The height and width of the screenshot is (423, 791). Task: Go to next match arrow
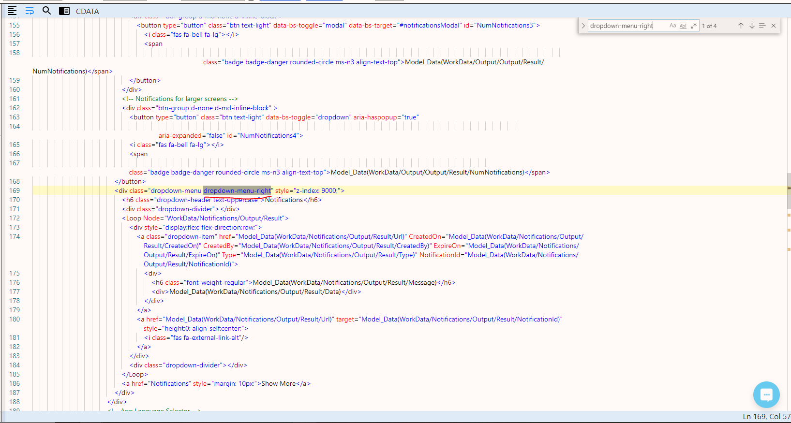752,26
